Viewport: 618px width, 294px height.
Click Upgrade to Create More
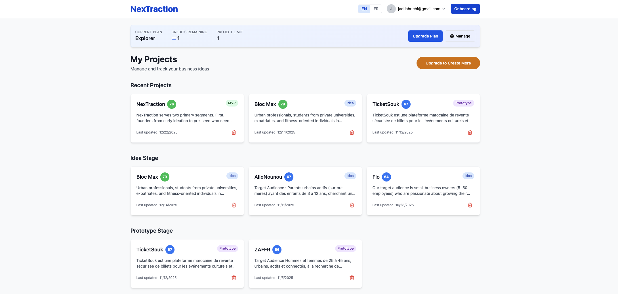pyautogui.click(x=448, y=63)
